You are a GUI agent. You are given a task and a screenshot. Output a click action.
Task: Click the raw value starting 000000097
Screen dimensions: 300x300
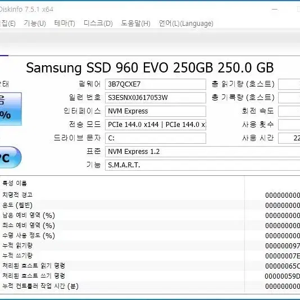[x=283, y=246]
